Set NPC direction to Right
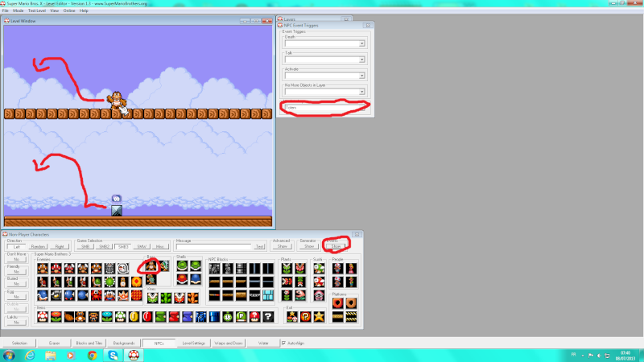This screenshot has width=644, height=362. pos(60,247)
